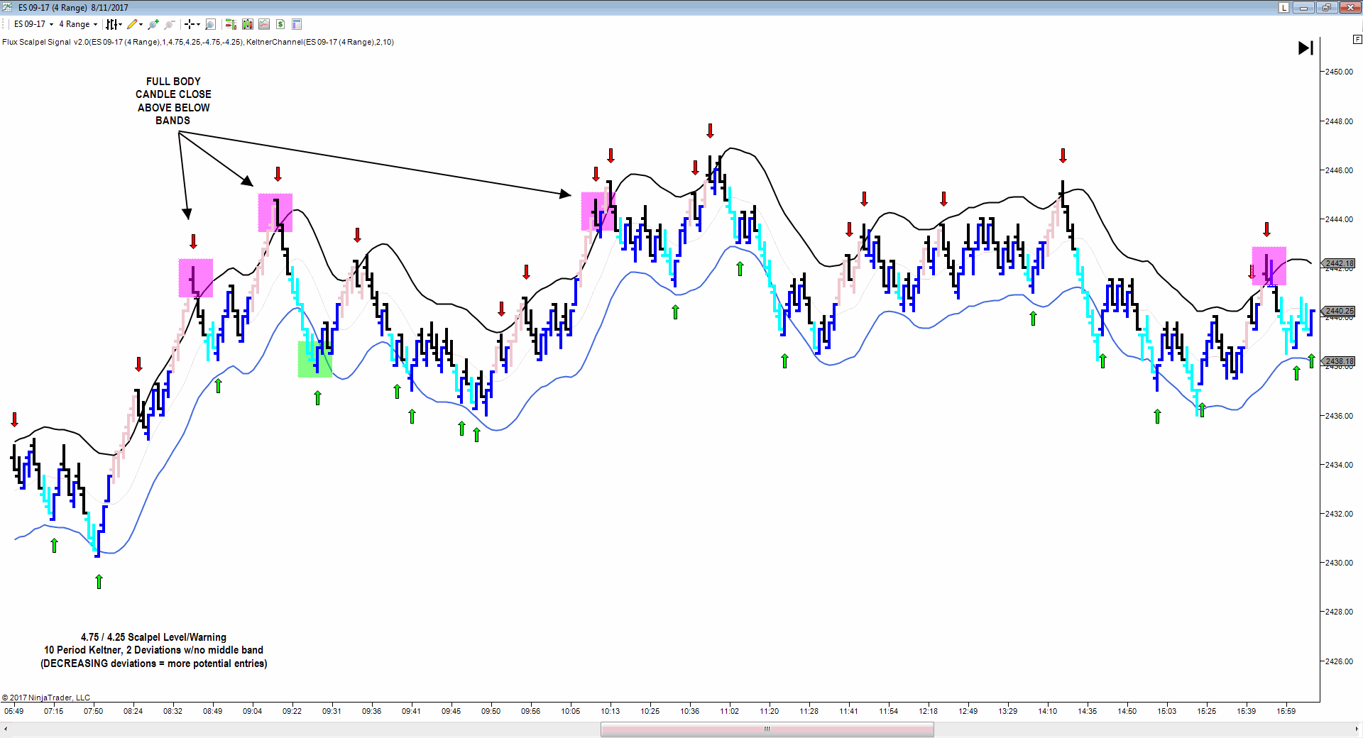Screen dimensions: 1363x738
Task: Click the 2434.00 price axis label
Action: pos(1339,465)
